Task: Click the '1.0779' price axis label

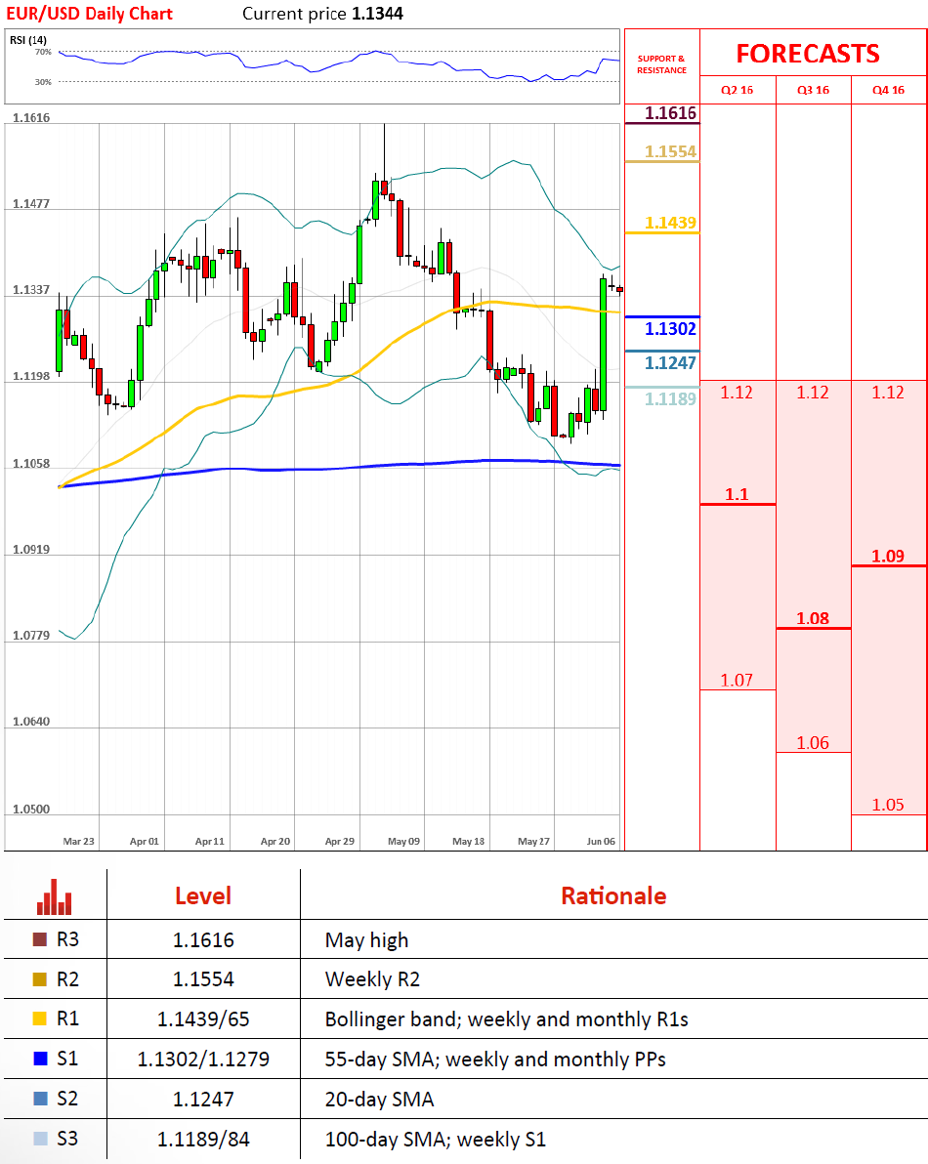Action: [31, 636]
